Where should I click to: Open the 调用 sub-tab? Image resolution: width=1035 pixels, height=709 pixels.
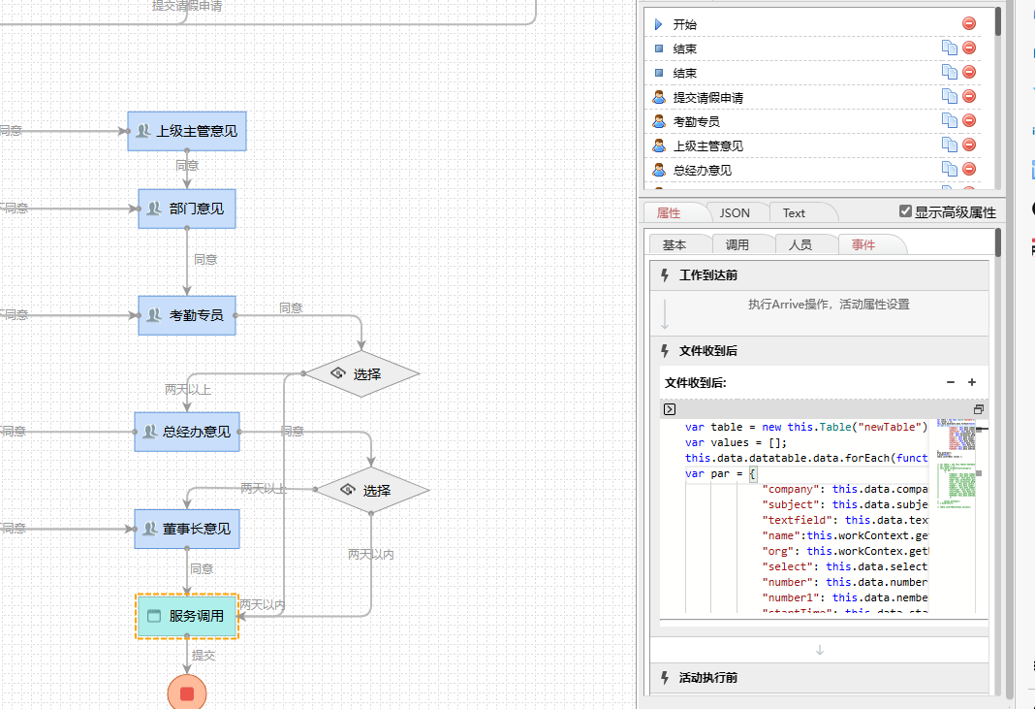[737, 244]
